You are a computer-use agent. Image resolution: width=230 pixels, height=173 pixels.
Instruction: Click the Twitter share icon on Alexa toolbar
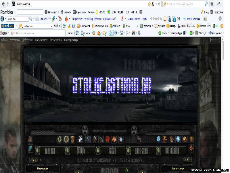tap(174, 19)
